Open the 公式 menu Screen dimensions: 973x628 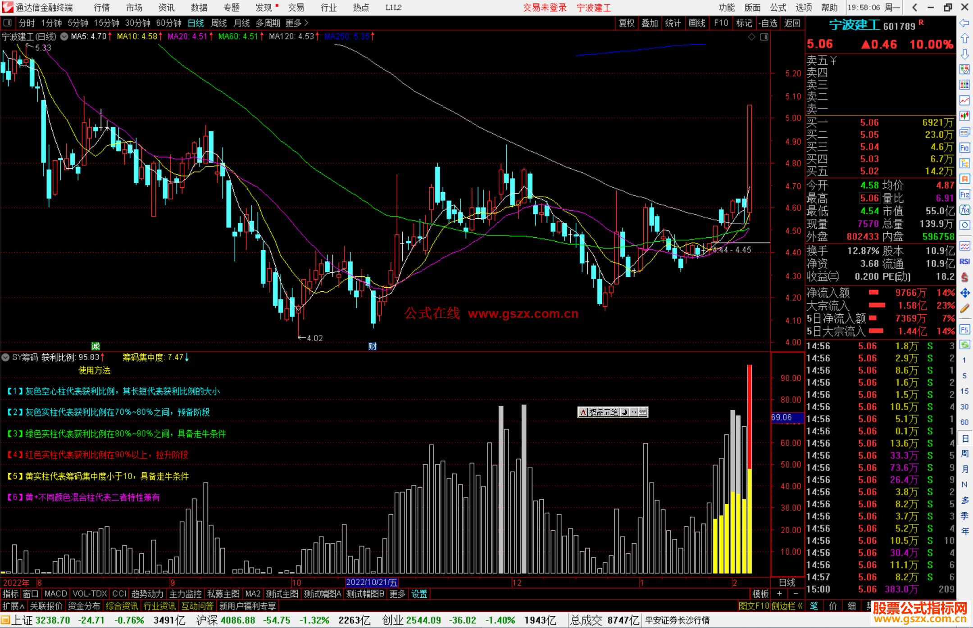(x=777, y=7)
